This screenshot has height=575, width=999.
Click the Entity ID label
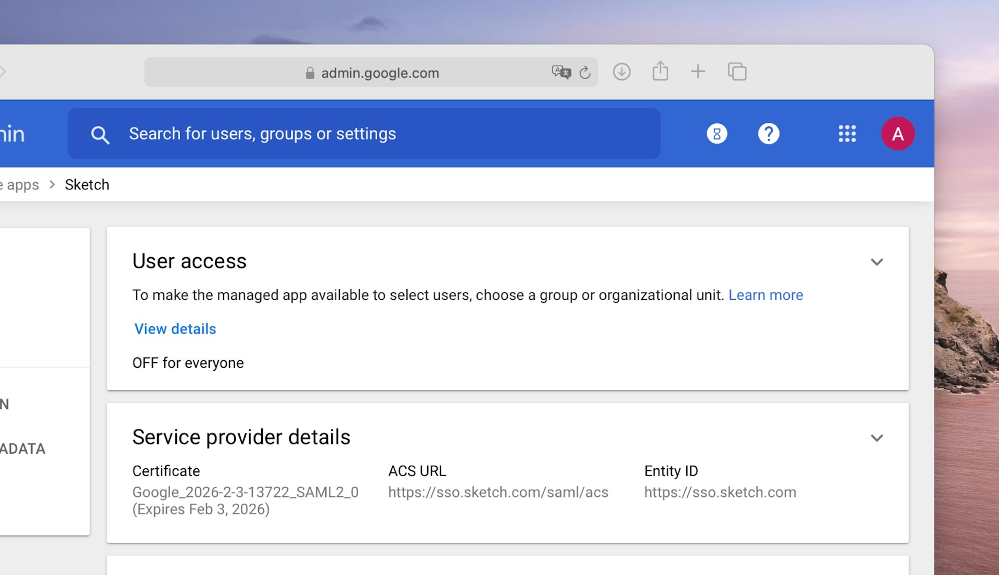(671, 471)
